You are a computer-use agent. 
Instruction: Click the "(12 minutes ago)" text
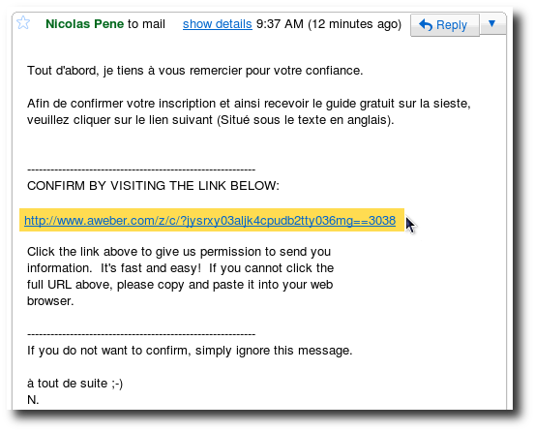354,24
